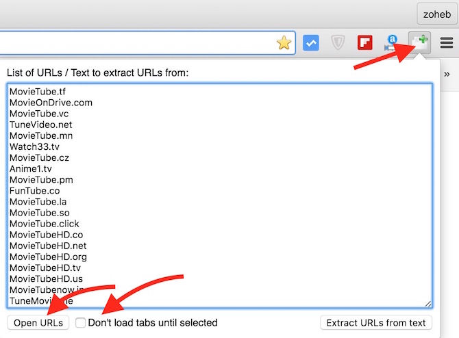Click the MovieTube.tf line in list

tap(38, 92)
